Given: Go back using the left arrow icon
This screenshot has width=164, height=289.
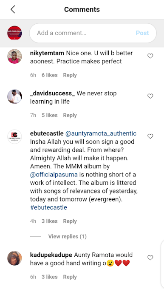Looking at the screenshot, I should click(13, 9).
